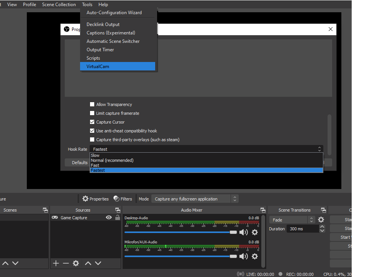372x277 pixels.
Task: Open Mikrofon/AUX-Audio settings gear
Action: click(x=255, y=256)
